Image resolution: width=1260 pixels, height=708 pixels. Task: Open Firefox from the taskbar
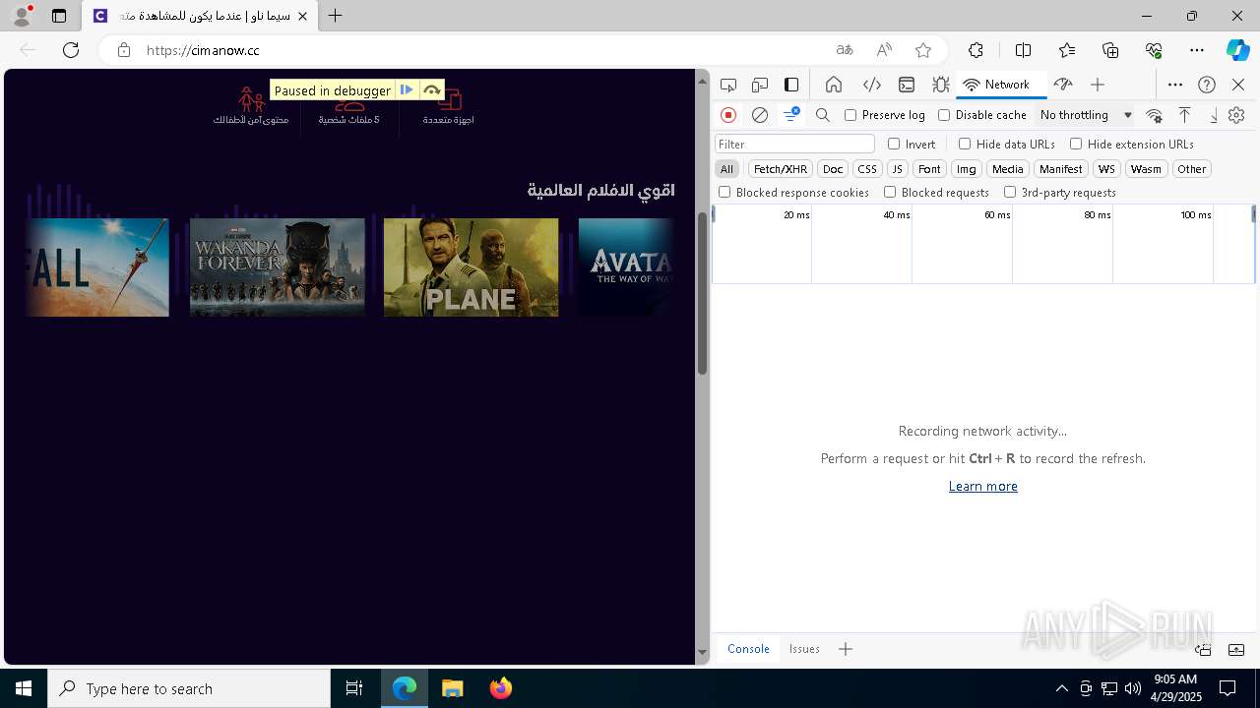coord(500,688)
